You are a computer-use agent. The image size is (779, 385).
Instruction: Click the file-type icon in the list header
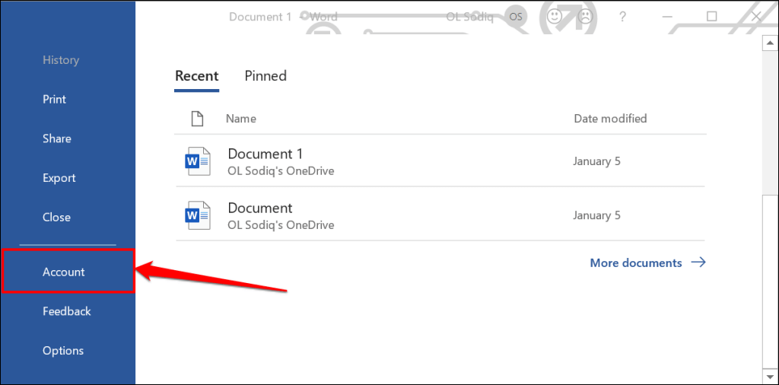198,119
